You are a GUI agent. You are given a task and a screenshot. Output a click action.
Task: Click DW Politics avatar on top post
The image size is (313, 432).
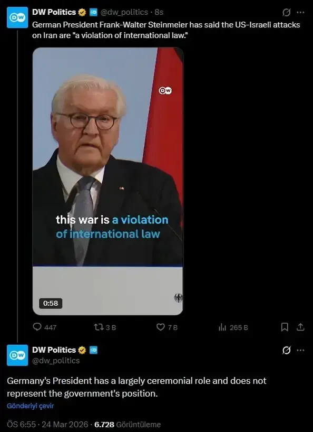pos(17,17)
